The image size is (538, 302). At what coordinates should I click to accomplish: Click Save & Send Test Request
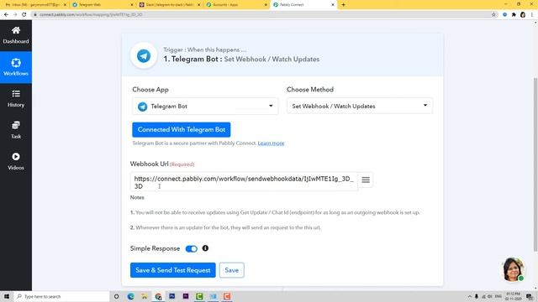coord(173,270)
